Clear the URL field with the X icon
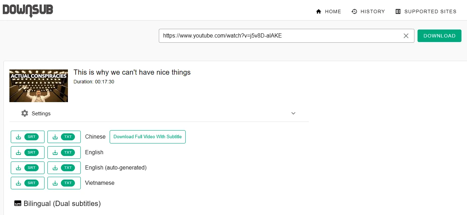This screenshot has width=467, height=215. (406, 36)
